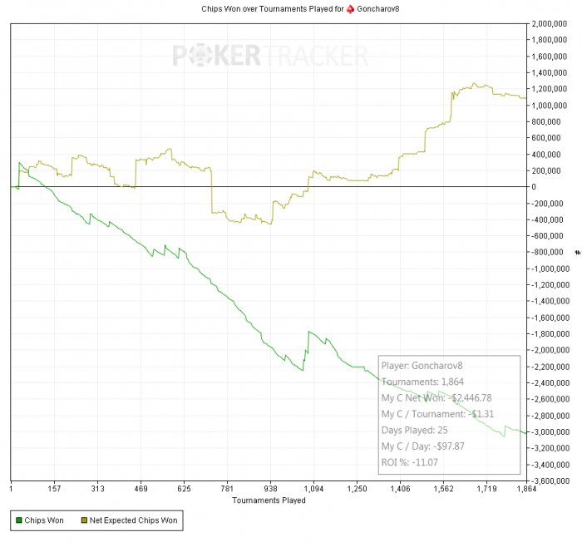This screenshot has height=547, width=582.
Task: Click the PokerTracker watermark chip logo
Action: [x=200, y=56]
